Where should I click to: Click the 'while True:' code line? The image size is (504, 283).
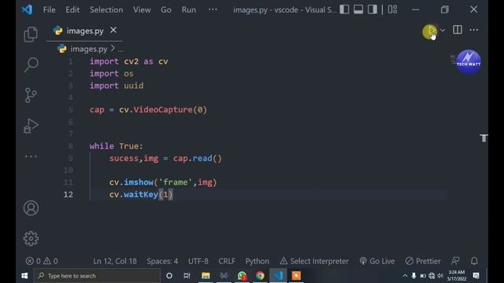point(116,146)
